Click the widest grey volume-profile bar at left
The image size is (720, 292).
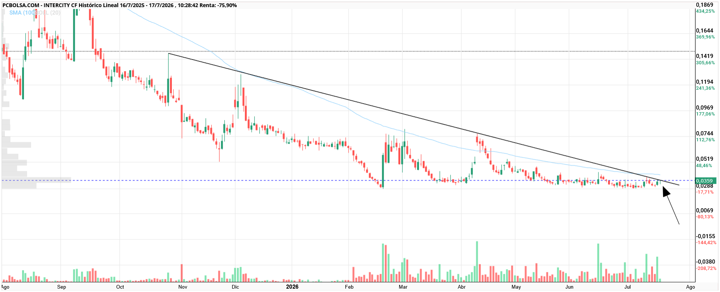tap(36, 180)
